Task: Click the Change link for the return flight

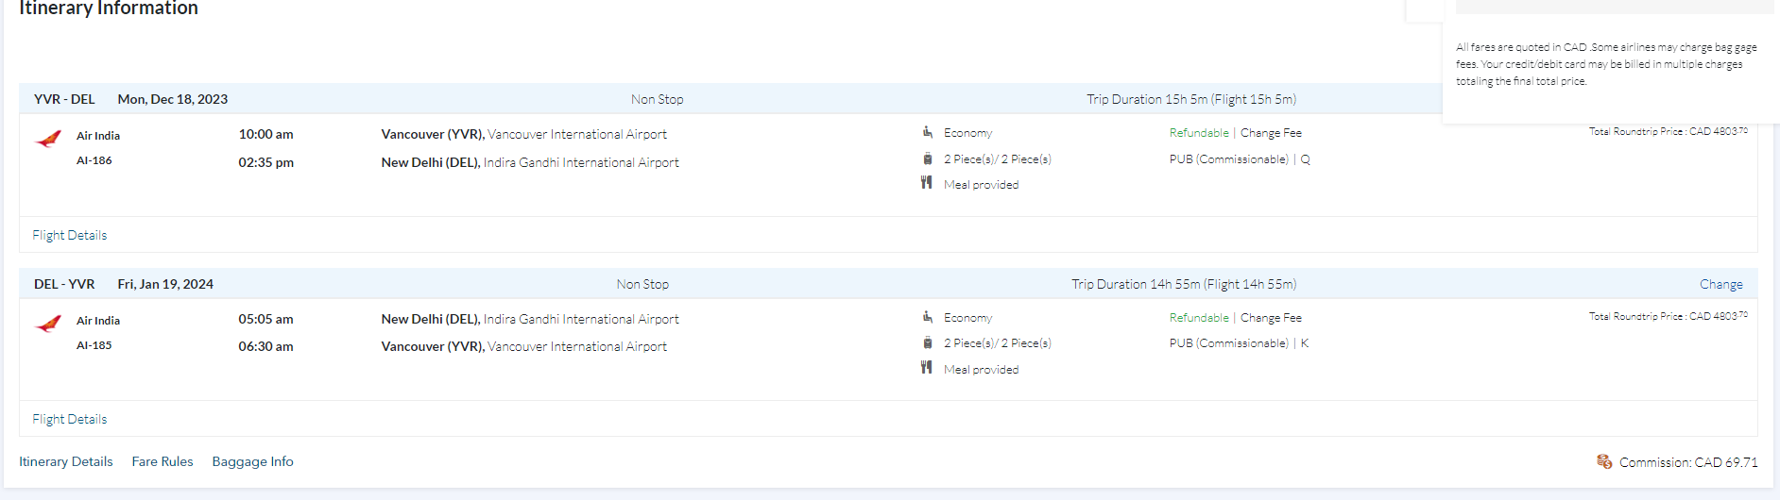Action: pos(1720,284)
